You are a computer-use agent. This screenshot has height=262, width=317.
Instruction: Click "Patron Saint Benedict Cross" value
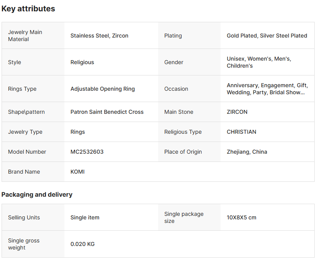(x=107, y=112)
